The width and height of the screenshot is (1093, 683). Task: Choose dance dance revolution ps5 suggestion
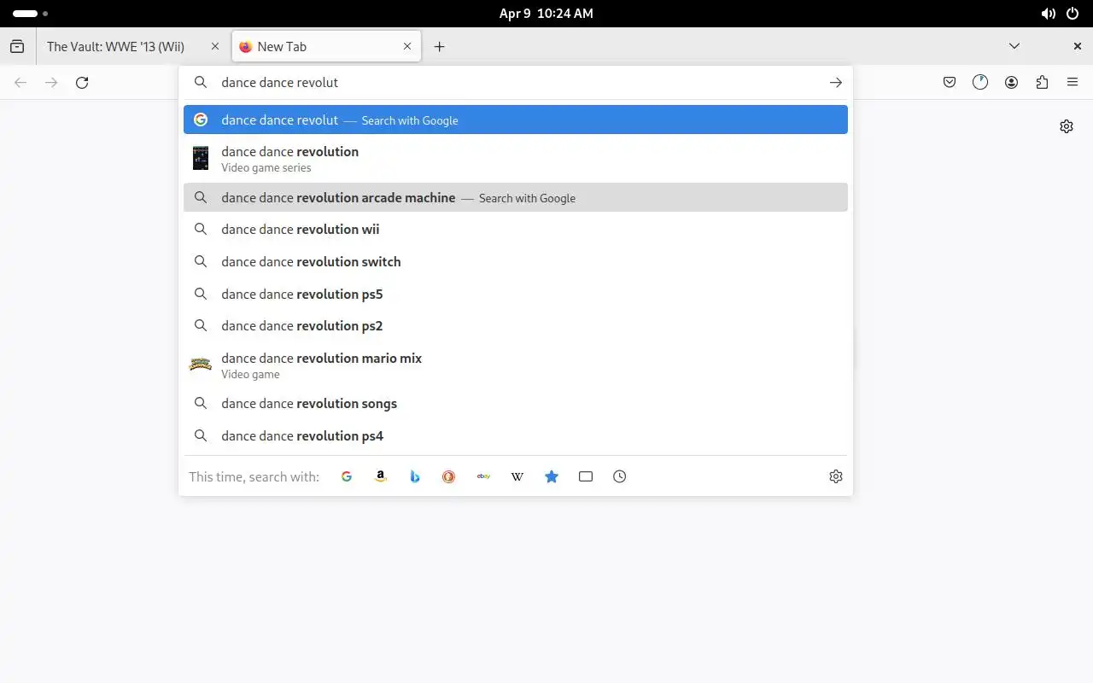point(516,295)
